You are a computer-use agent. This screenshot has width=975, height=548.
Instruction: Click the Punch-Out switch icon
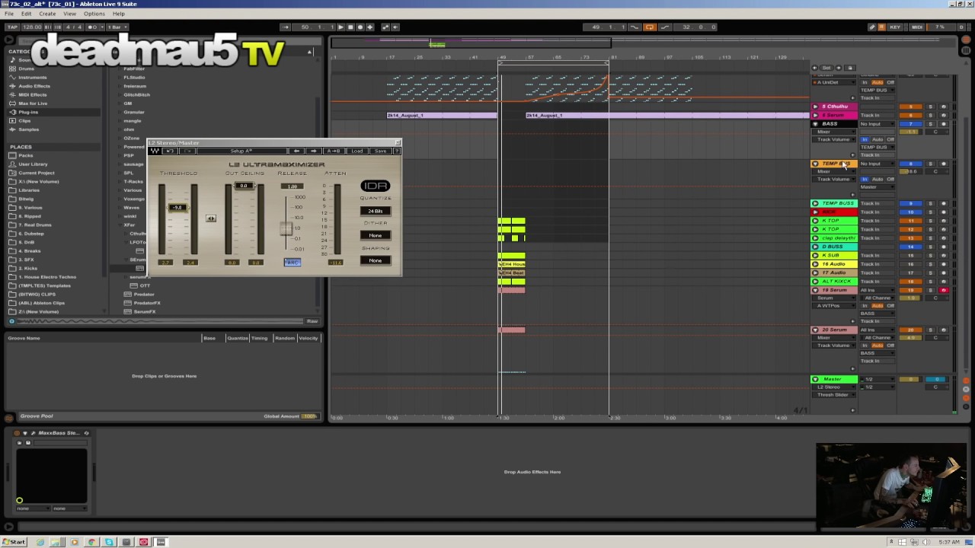click(x=665, y=27)
